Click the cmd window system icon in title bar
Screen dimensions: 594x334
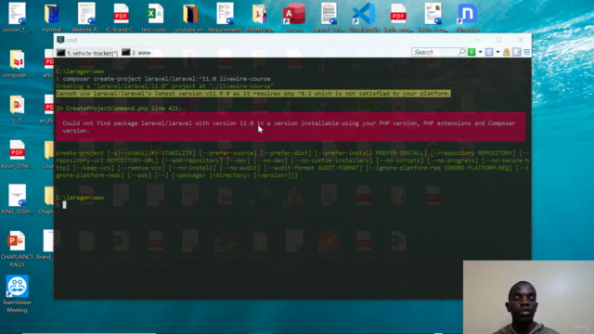(x=60, y=40)
